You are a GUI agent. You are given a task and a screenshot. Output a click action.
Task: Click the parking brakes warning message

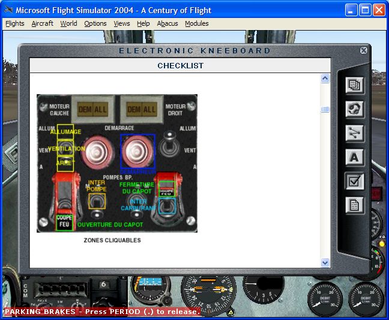coord(102,312)
